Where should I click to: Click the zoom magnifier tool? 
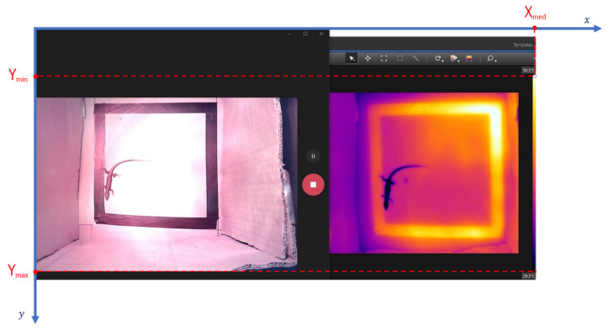pyautogui.click(x=490, y=59)
